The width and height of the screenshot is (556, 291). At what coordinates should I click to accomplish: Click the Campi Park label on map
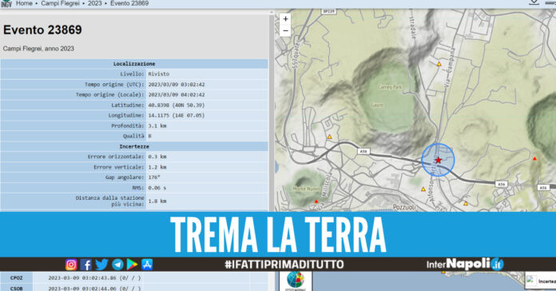tap(390, 86)
